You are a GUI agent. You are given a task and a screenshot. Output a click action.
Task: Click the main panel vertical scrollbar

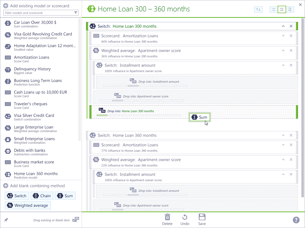tap(302, 108)
